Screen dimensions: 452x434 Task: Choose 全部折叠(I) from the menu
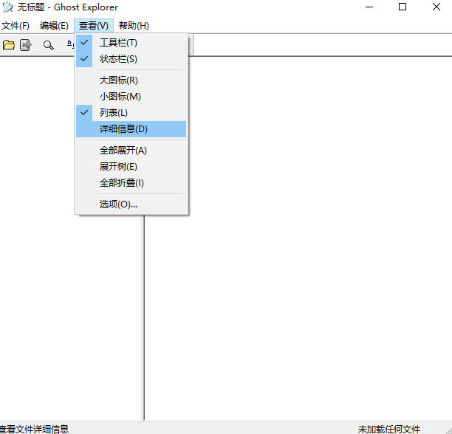point(131,182)
